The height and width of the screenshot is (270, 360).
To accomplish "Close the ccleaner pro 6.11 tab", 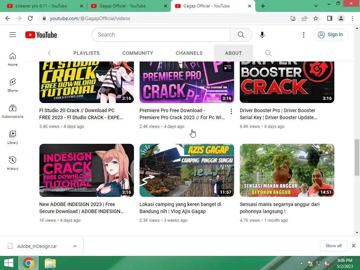I will (82, 6).
